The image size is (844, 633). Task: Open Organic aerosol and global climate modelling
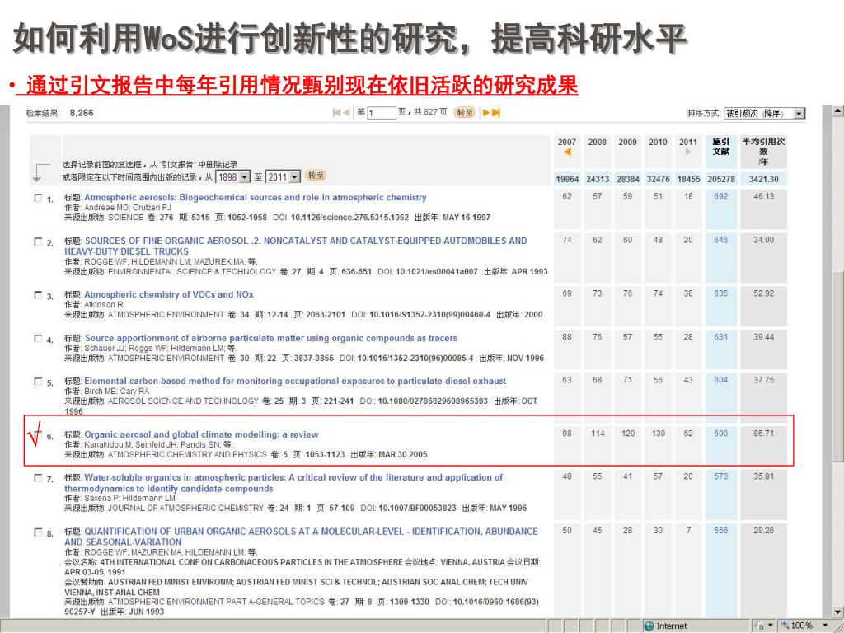[201, 434]
